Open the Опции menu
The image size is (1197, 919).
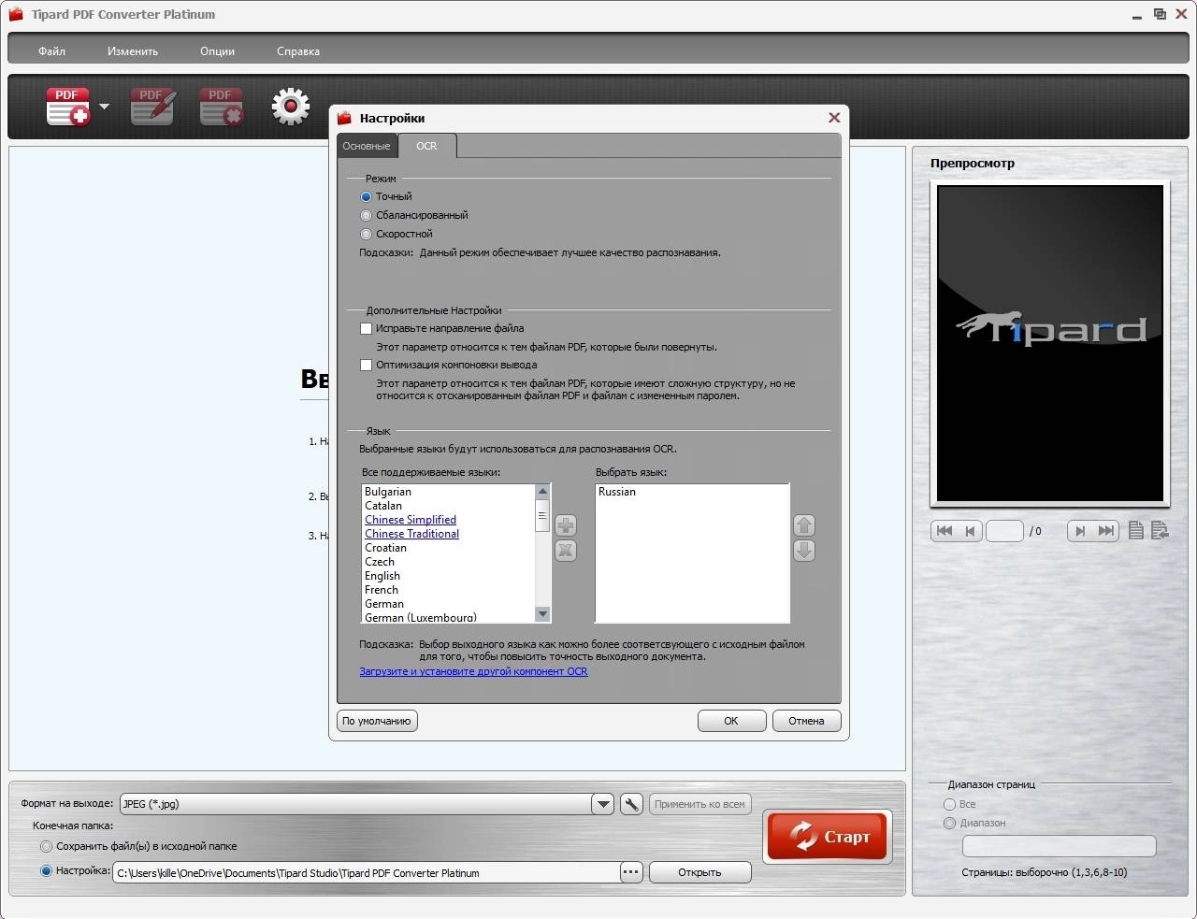pyautogui.click(x=217, y=51)
